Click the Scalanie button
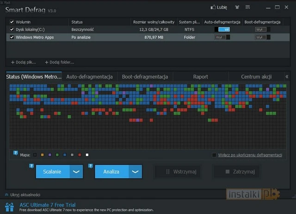Image resolution: width=296 pixels, height=214 pixels. tap(53, 171)
